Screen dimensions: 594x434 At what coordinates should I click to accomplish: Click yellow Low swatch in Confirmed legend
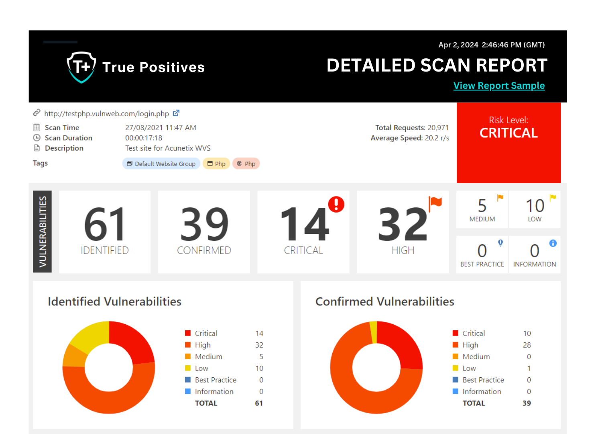(456, 368)
